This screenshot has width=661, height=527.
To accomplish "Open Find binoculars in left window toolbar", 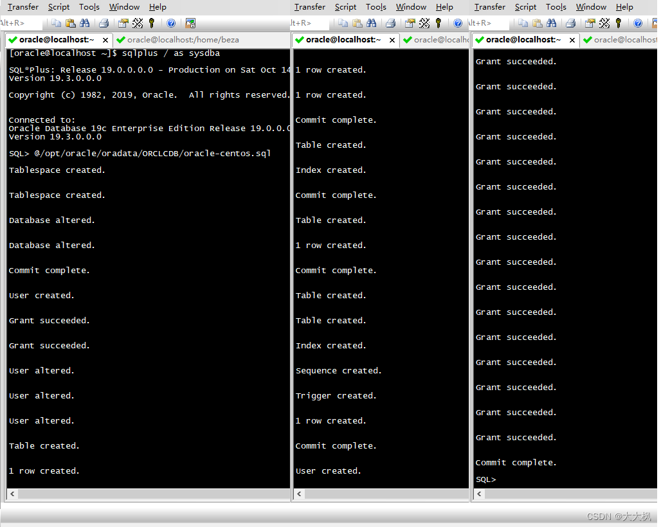I will tap(84, 23).
